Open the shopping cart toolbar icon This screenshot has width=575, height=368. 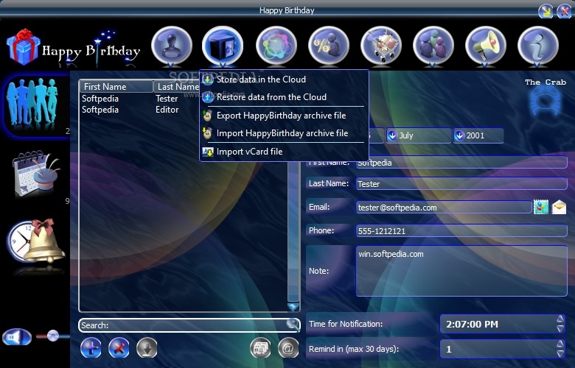pos(381,46)
